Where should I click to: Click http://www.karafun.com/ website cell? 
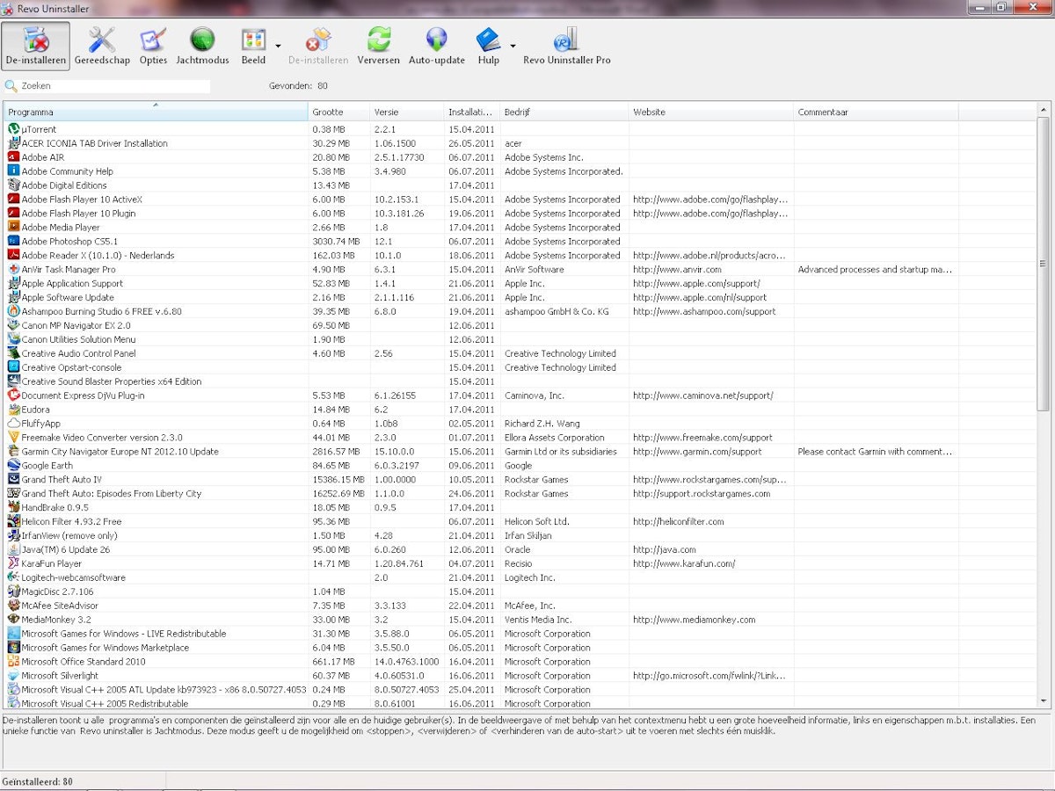684,563
